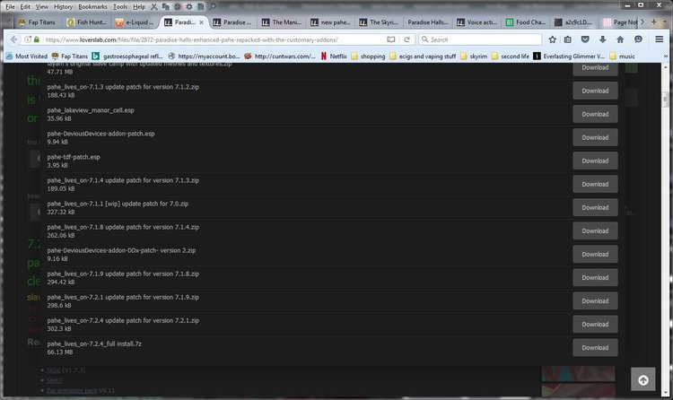This screenshot has width=673, height=400.
Task: Switch to The Mani... tab
Action: [x=283, y=22]
